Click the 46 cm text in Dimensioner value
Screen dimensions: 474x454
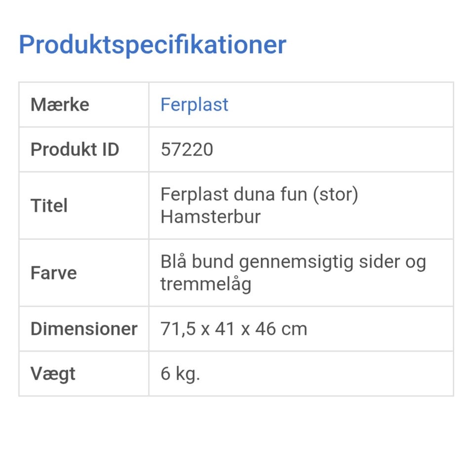[280, 329]
